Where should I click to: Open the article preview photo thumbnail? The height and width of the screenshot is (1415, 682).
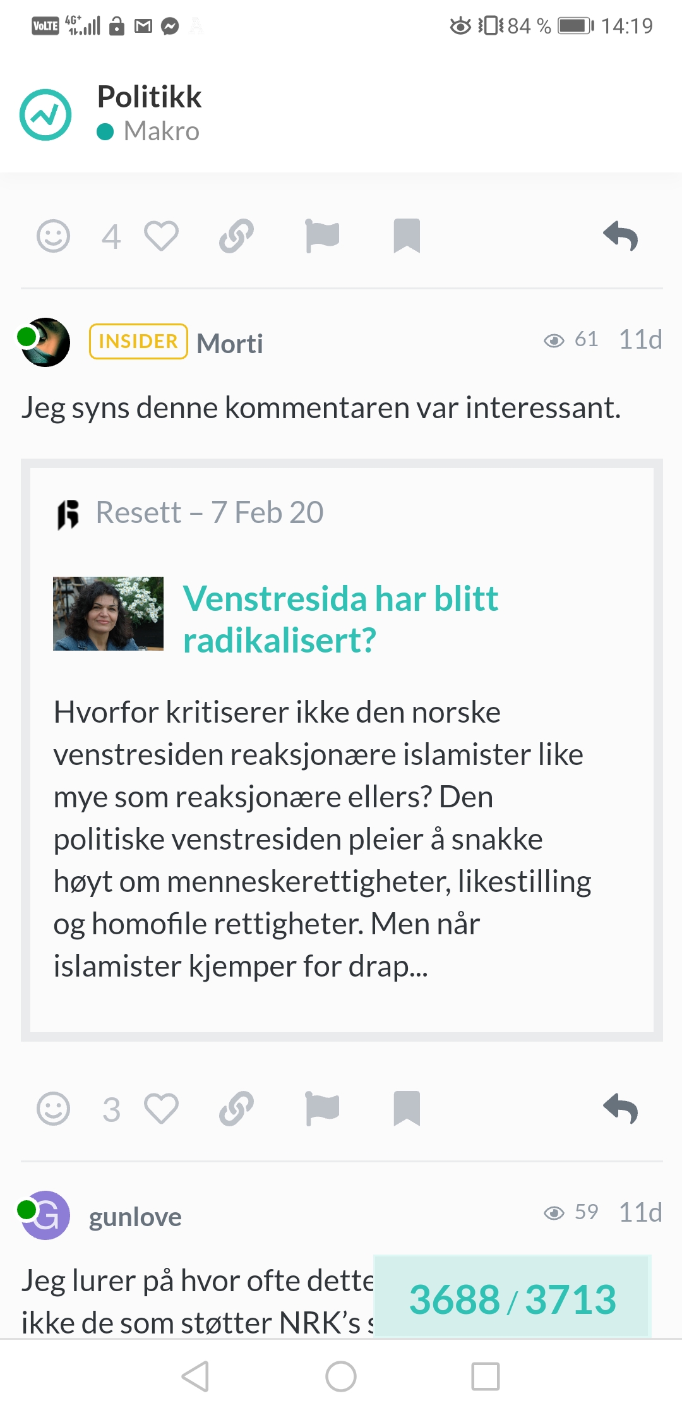click(x=108, y=613)
